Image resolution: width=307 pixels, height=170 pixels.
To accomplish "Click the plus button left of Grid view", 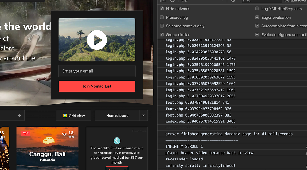I will click(19, 116).
